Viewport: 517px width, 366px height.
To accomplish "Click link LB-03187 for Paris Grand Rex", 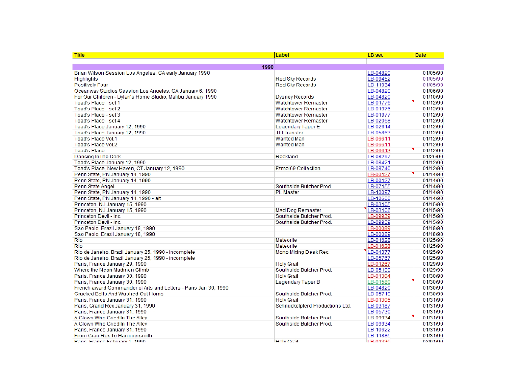I will [379, 306].
